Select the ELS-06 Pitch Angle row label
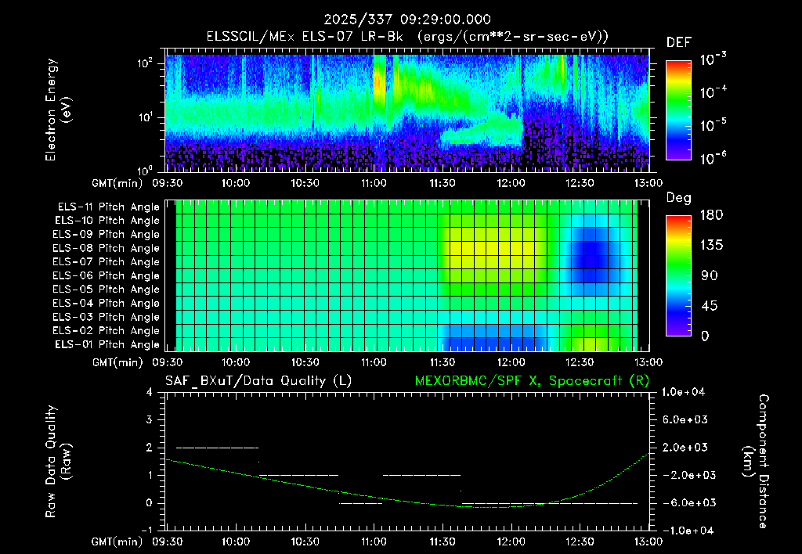This screenshot has width=802, height=554. [107, 276]
